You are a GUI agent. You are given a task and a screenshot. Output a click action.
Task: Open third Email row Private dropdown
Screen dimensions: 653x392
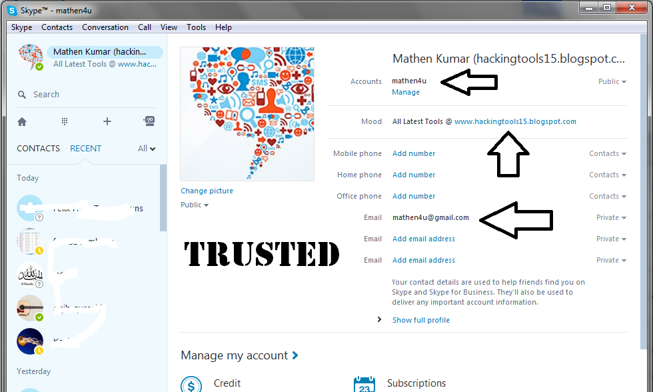coord(612,260)
